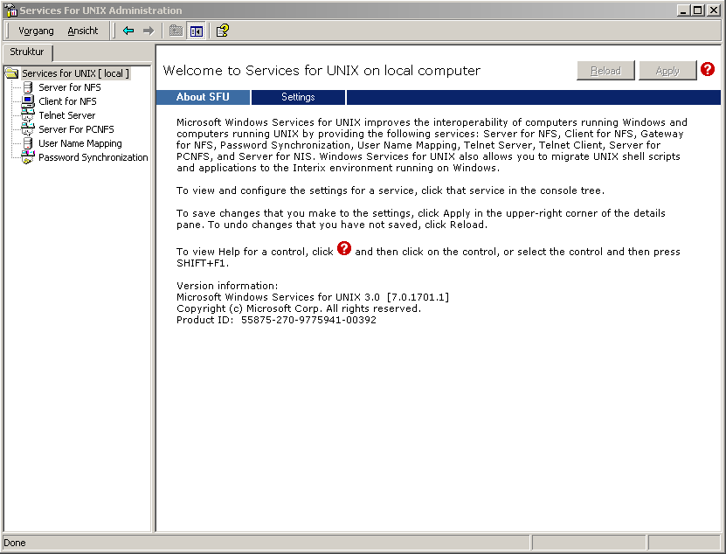The height and width of the screenshot is (554, 726).
Task: Click the Product ID number text
Action: (x=308, y=320)
